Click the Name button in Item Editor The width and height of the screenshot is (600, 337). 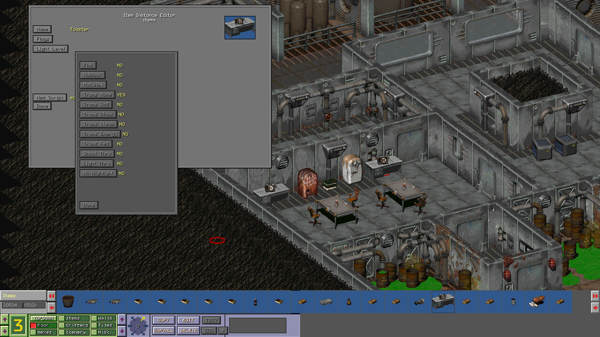pos(42,29)
